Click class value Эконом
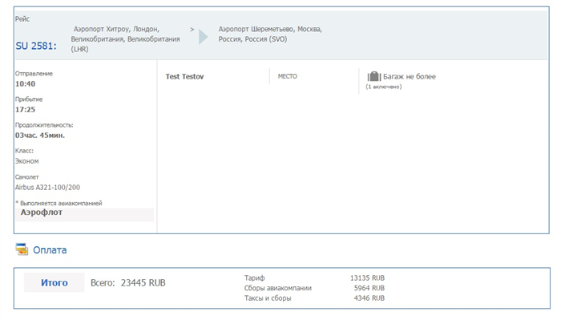The width and height of the screenshot is (561, 320). click(26, 161)
